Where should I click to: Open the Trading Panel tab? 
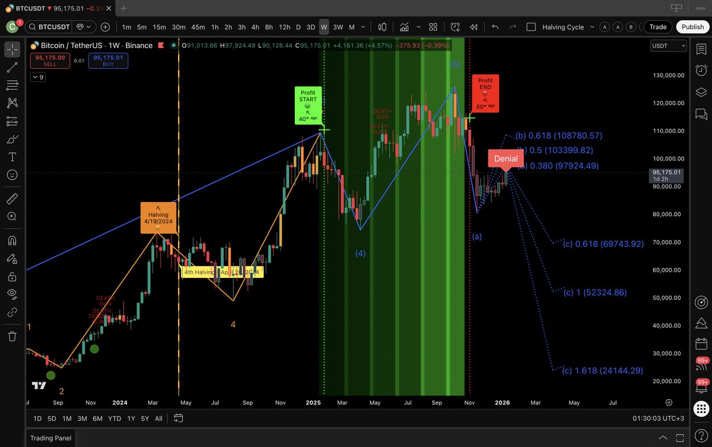pyautogui.click(x=50, y=438)
